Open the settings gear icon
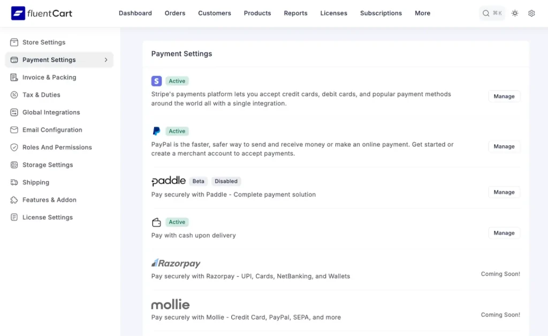This screenshot has width=548, height=336. 531,13
